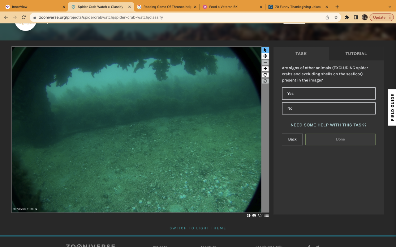This screenshot has width=396, height=247.
Task: Bookmark this page with star
Action: click(336, 17)
